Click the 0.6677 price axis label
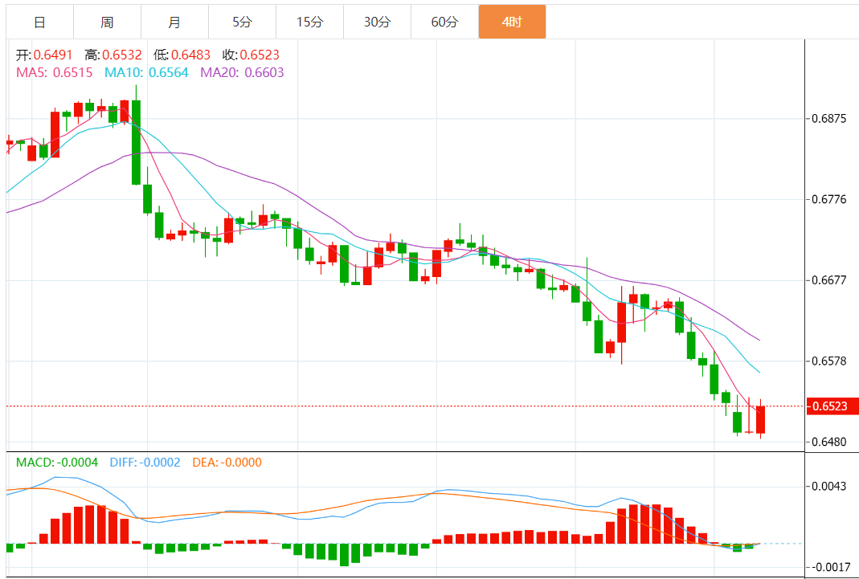The image size is (859, 579). [828, 281]
